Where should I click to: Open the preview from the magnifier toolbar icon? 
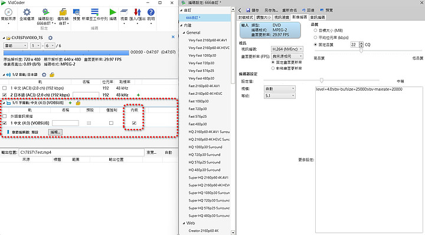click(x=76, y=12)
